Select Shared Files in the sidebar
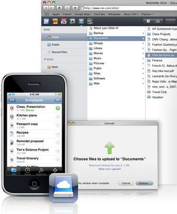 point(64,52)
